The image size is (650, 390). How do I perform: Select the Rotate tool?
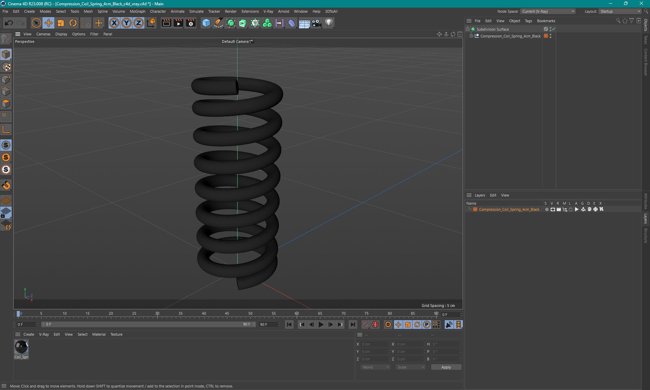click(x=73, y=23)
